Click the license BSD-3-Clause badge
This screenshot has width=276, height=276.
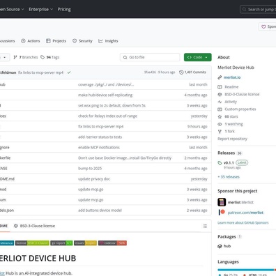tap(32, 243)
